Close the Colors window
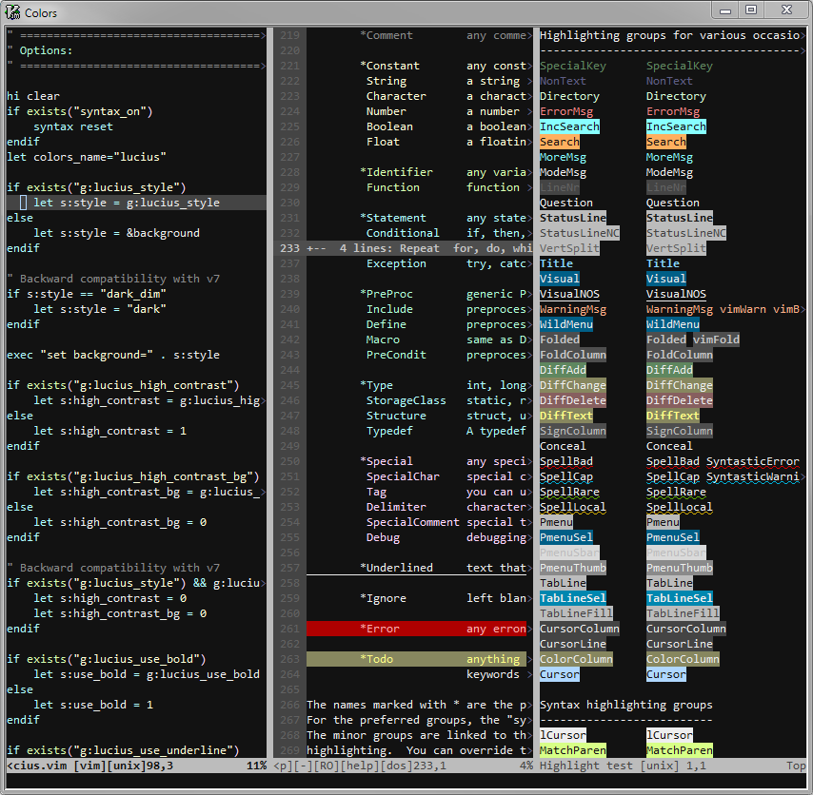Screen dimensions: 813x795 click(785, 10)
